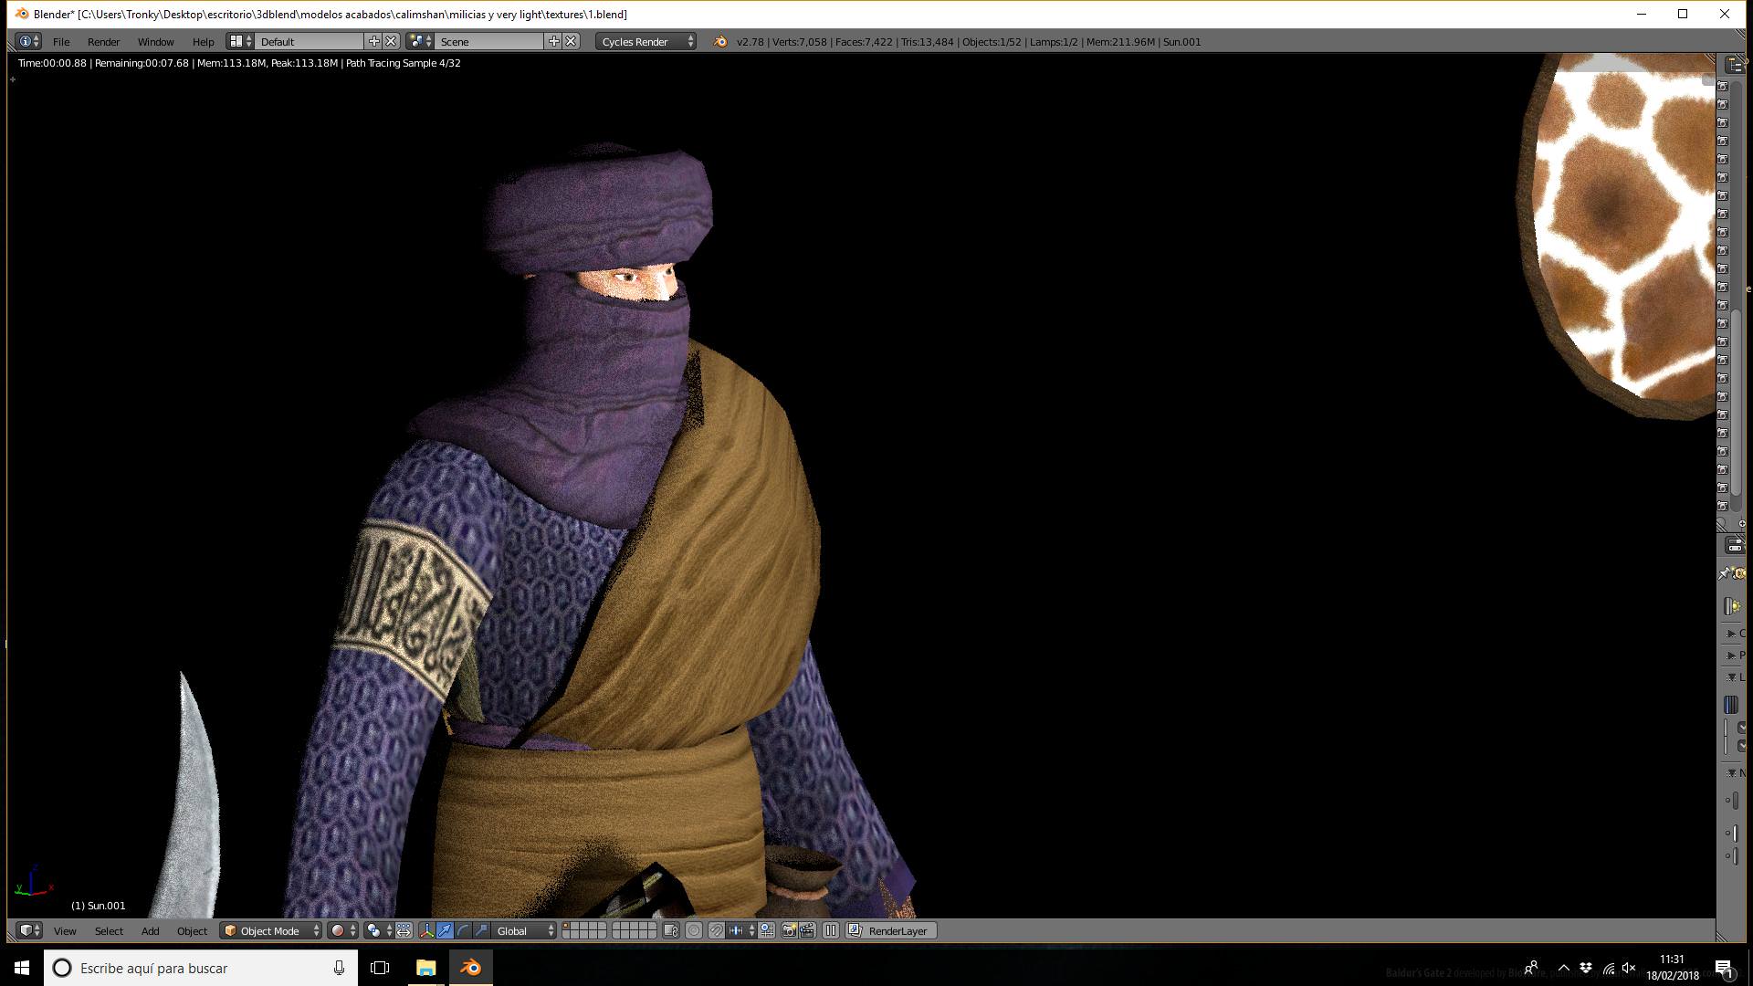
Task: Open the RenderLayer selector
Action: pyautogui.click(x=891, y=930)
